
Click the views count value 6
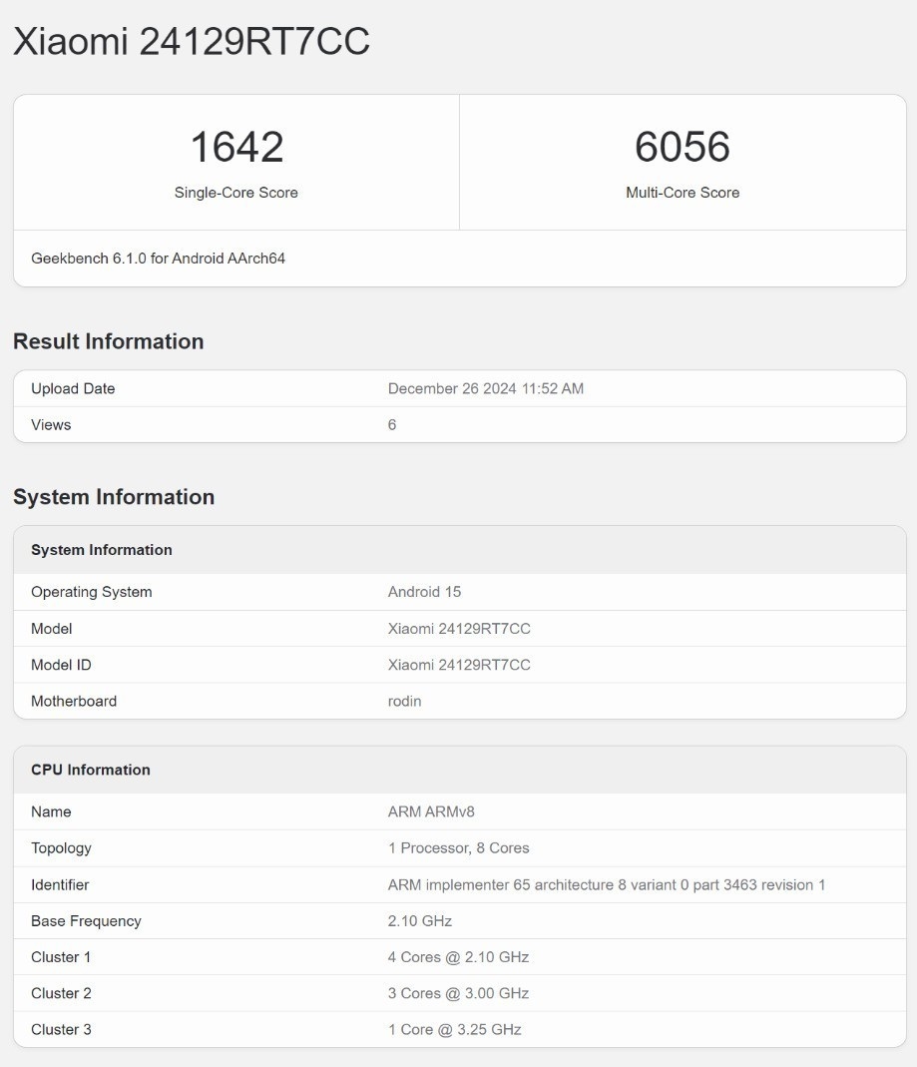click(x=392, y=424)
